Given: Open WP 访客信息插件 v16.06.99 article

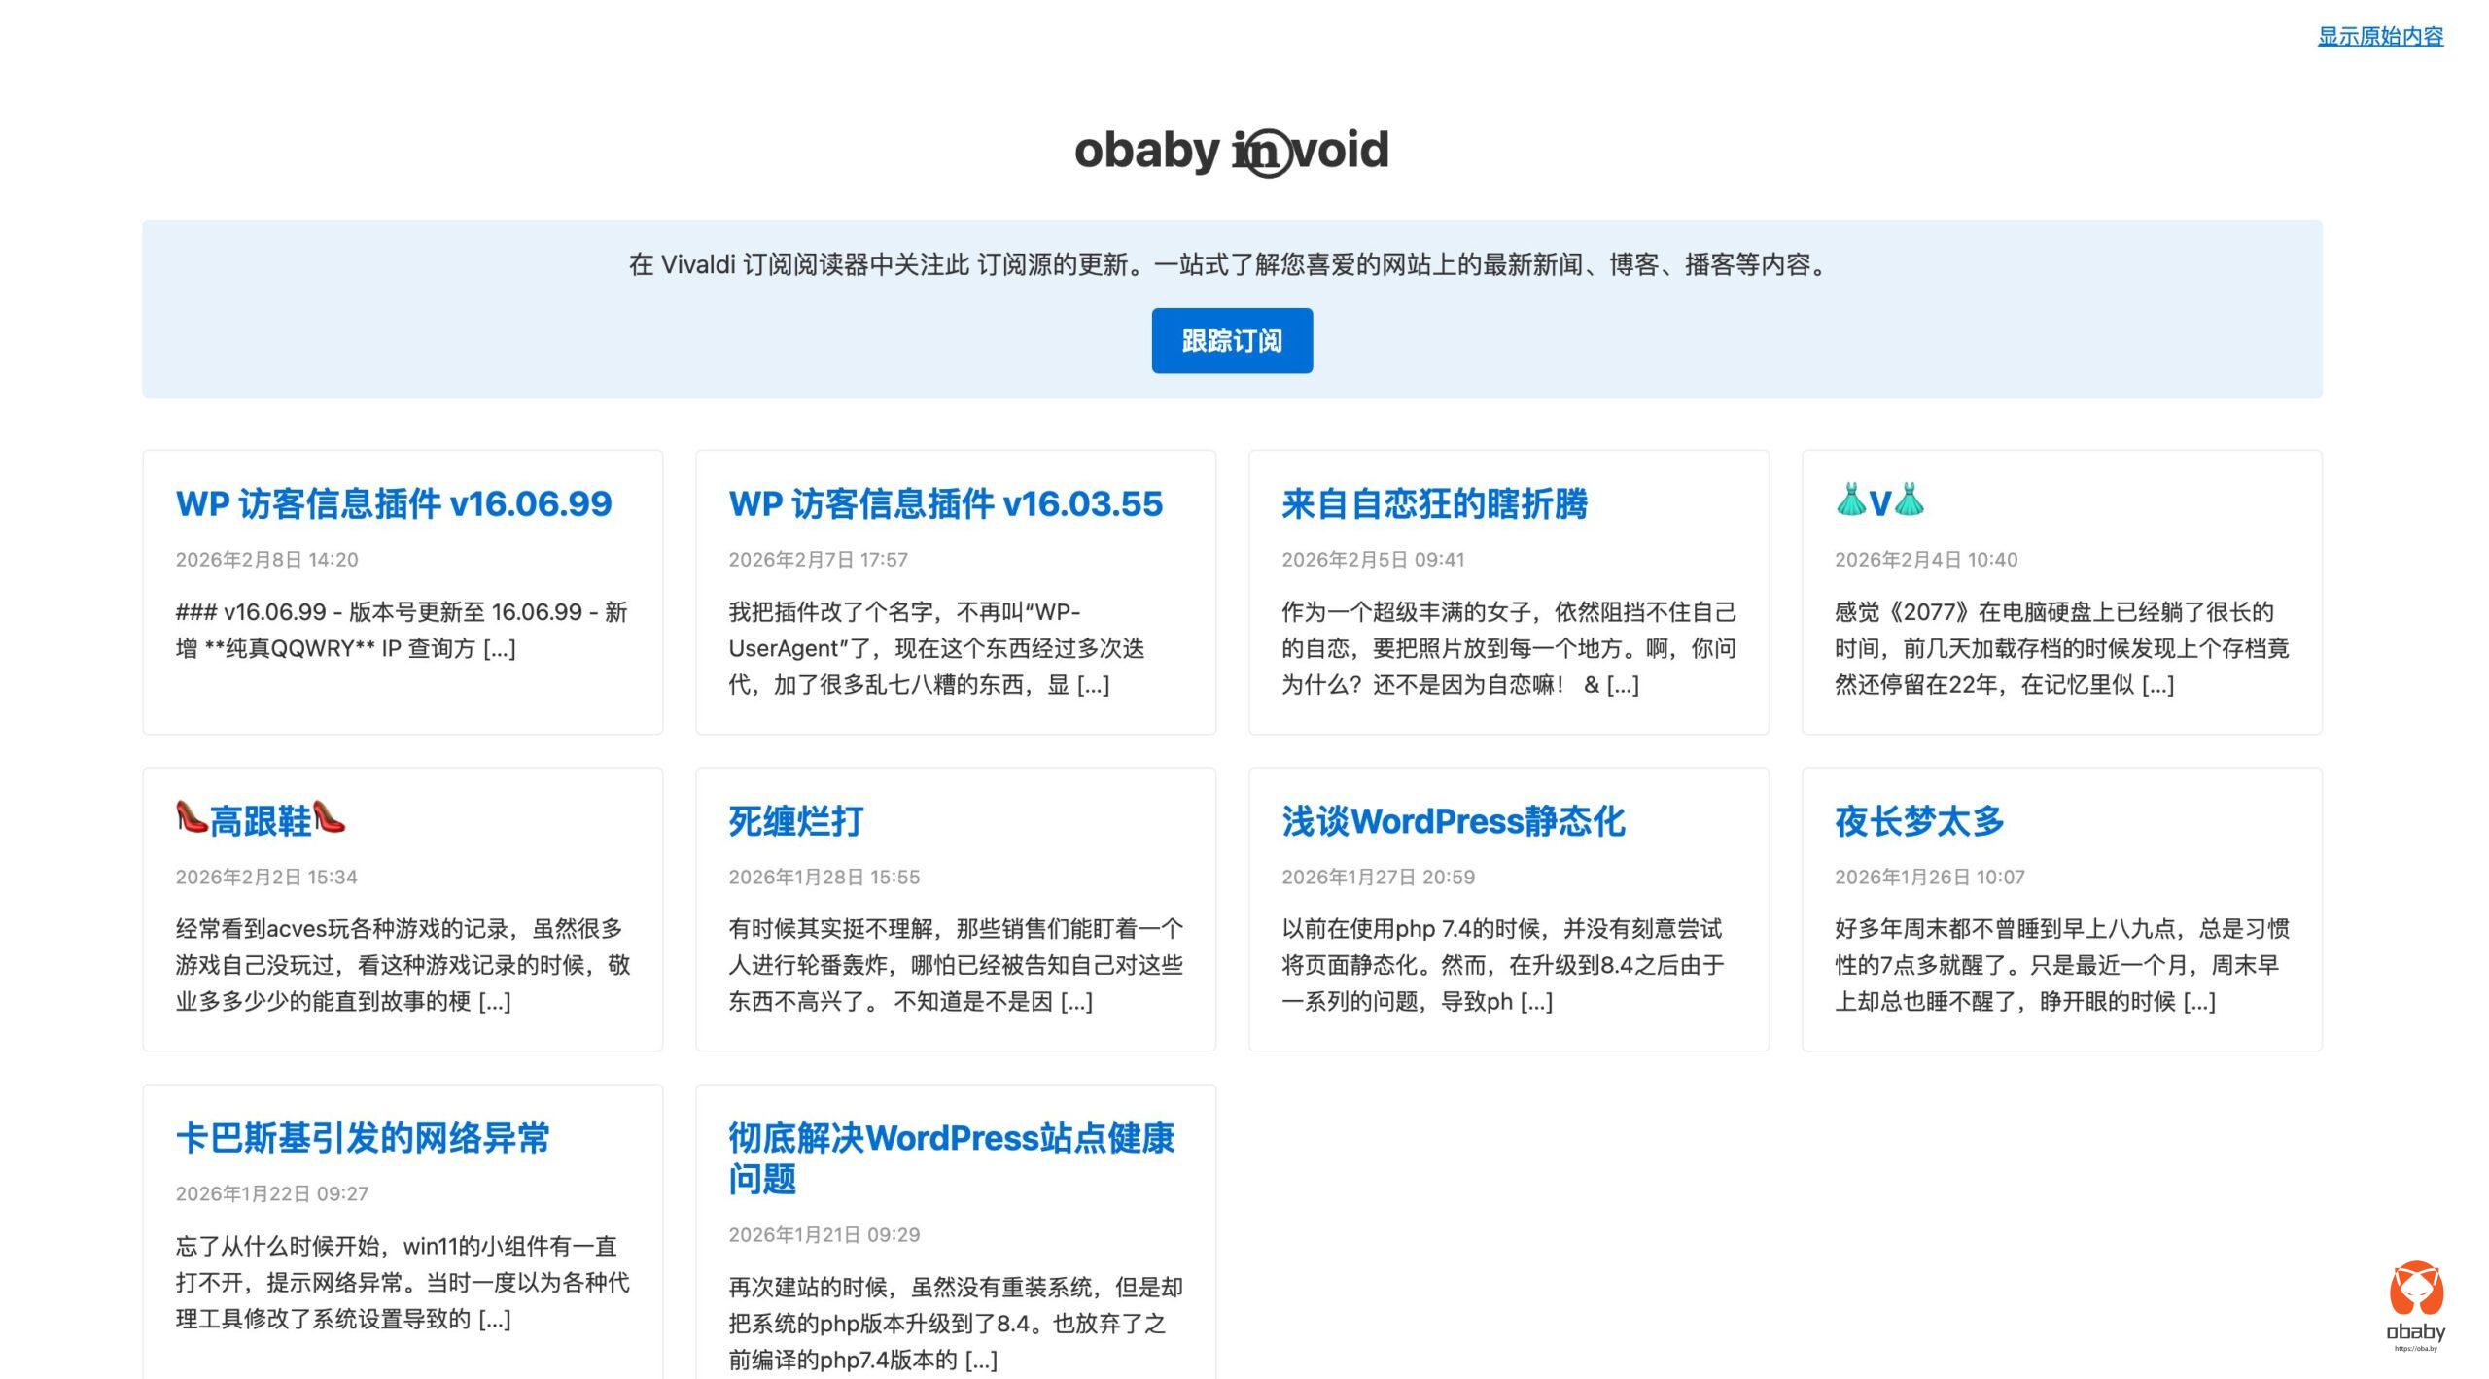Looking at the screenshot, I should coord(393,503).
